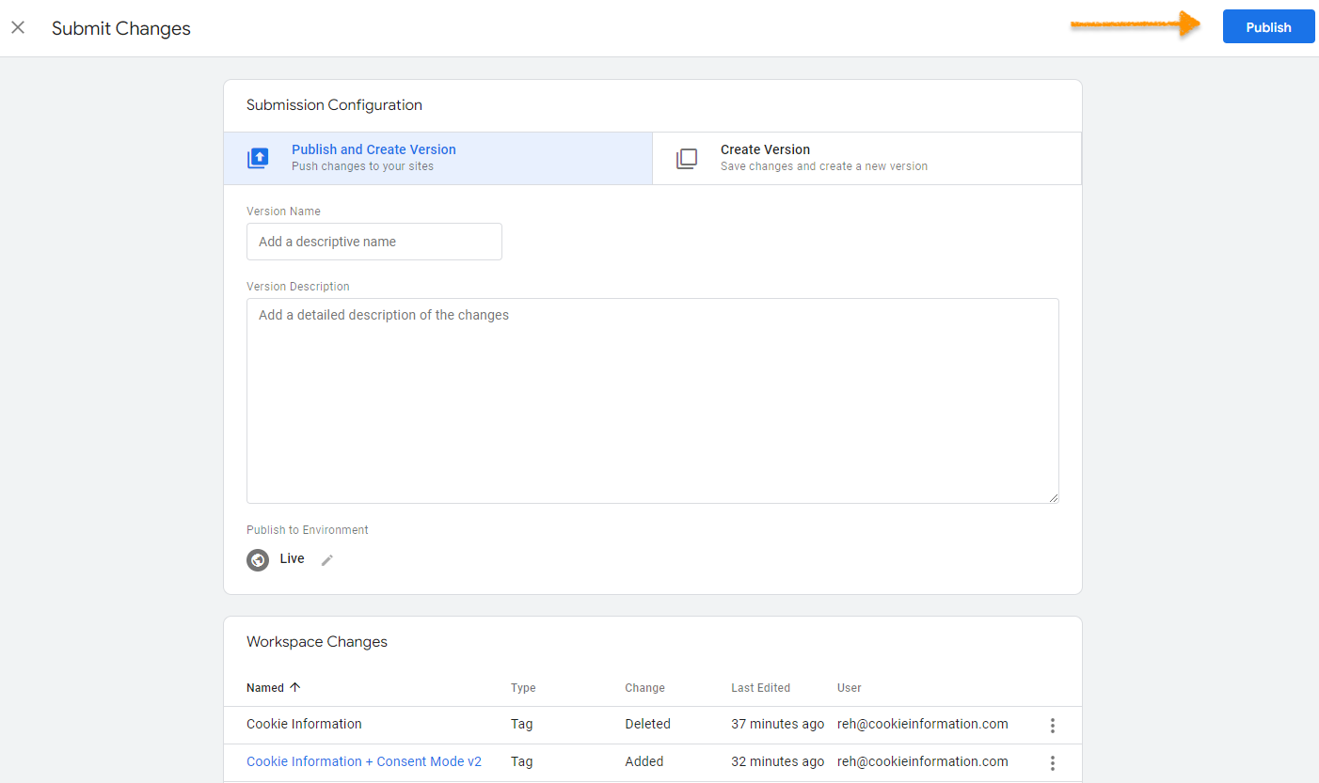
Task: Click the globe icon next to Live environment
Action: click(258, 559)
